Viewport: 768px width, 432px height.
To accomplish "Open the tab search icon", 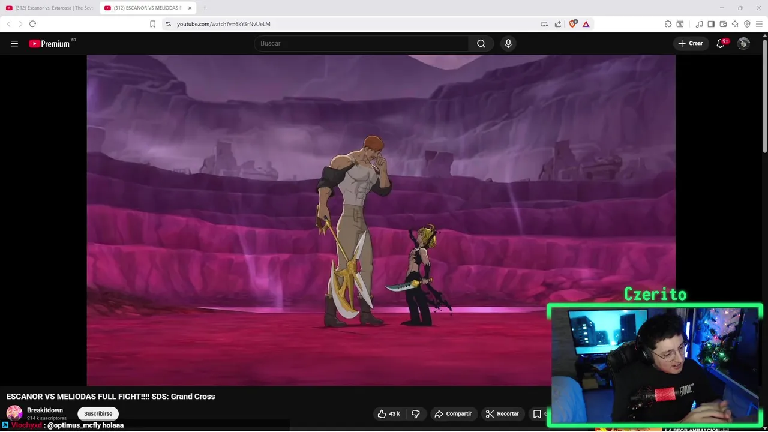I will tap(680, 24).
